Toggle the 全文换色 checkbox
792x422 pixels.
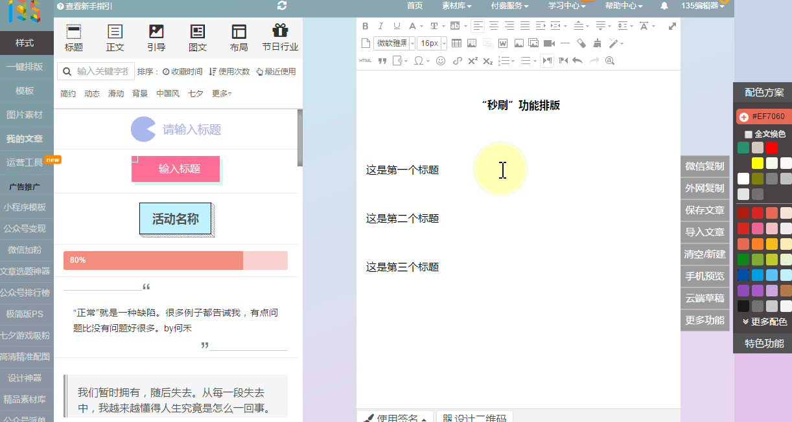[x=749, y=134]
